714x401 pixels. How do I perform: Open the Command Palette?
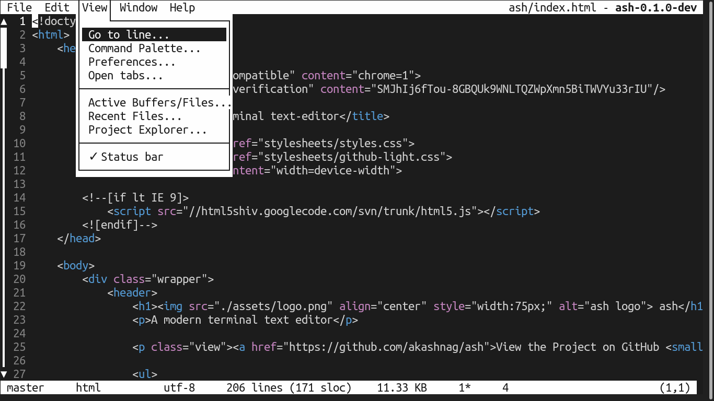tap(145, 48)
